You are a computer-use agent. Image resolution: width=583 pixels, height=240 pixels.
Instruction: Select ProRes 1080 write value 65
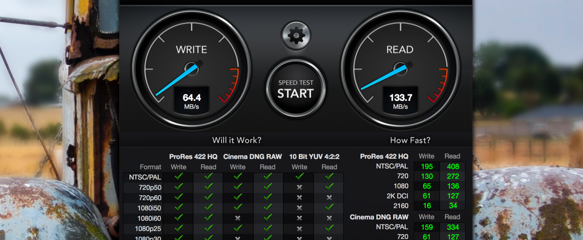coord(427,186)
